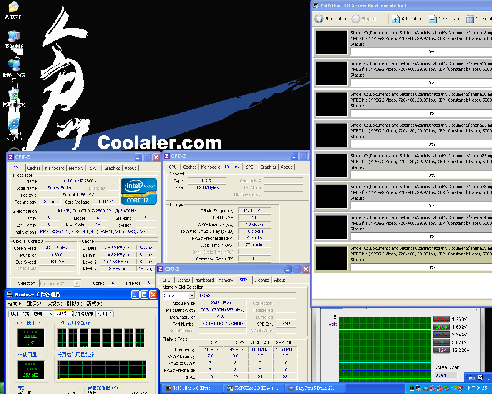Click the shana21 progress bar

[x=421, y=144]
